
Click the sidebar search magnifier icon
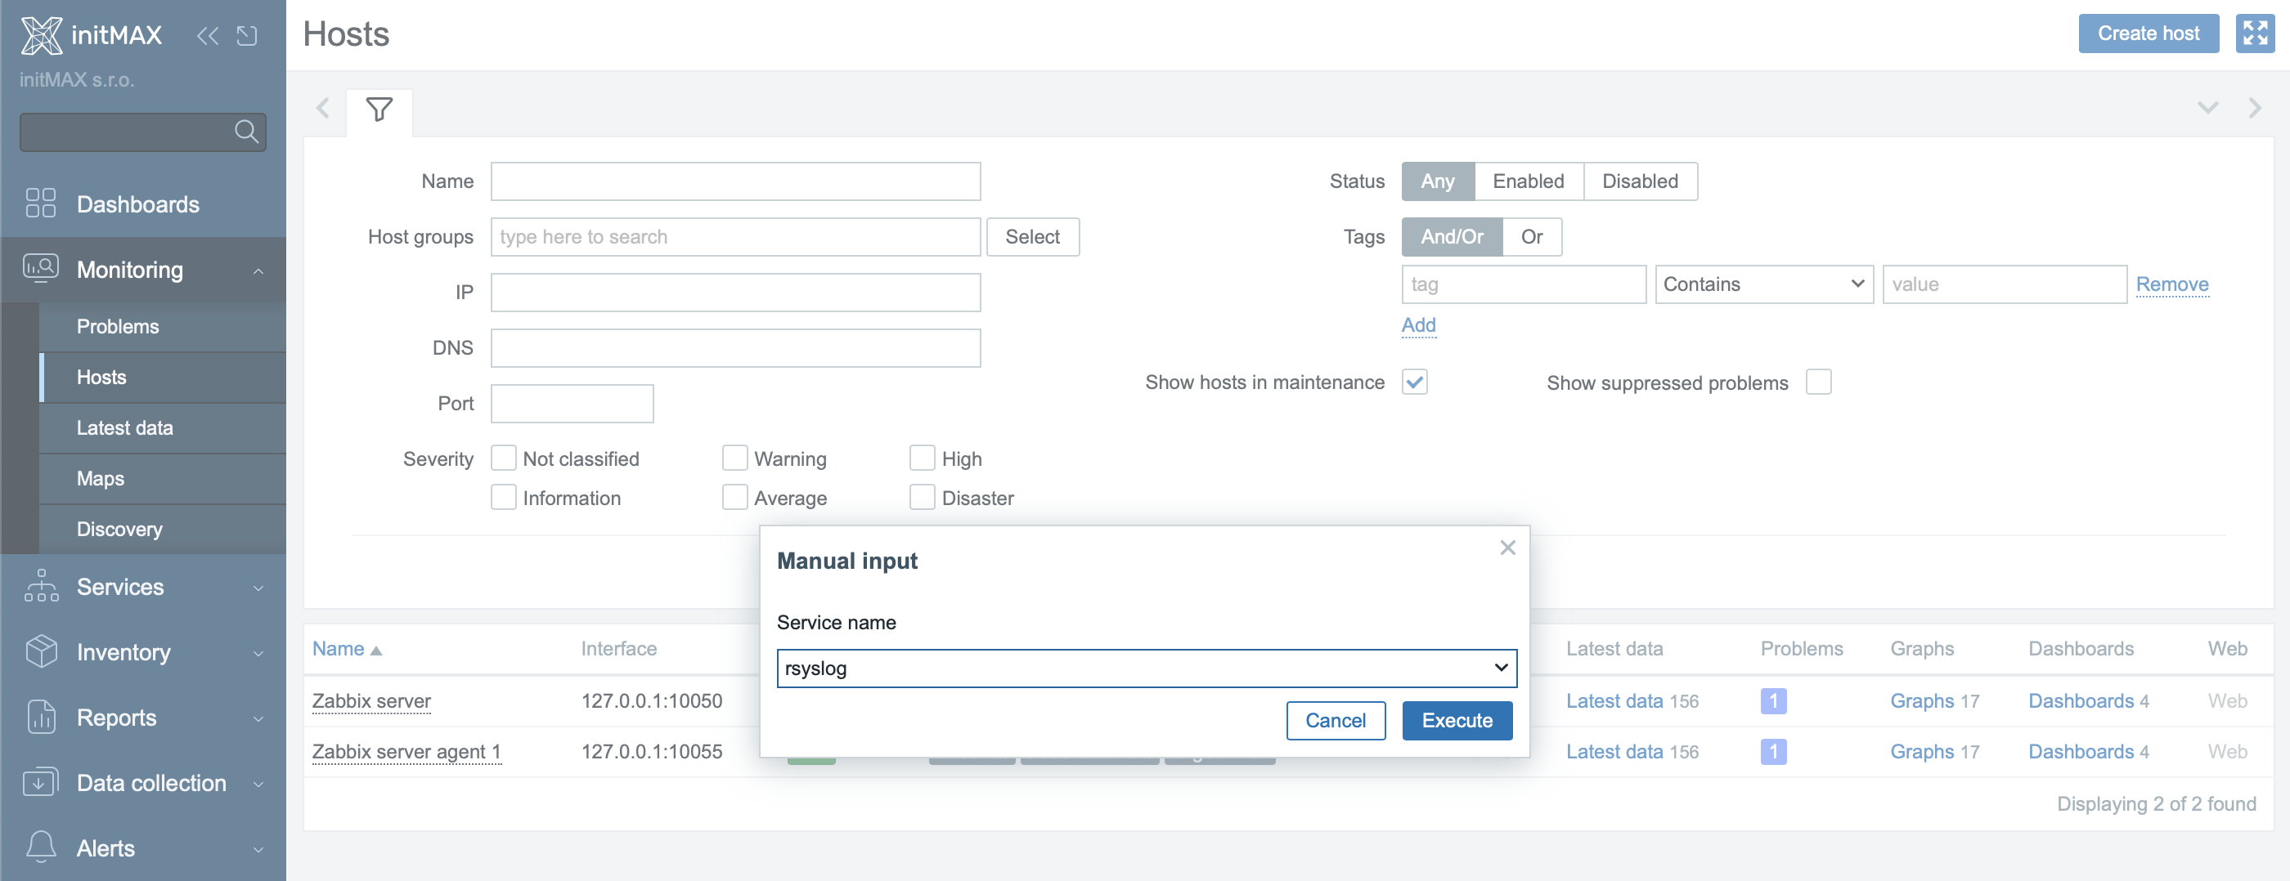pyautogui.click(x=246, y=132)
